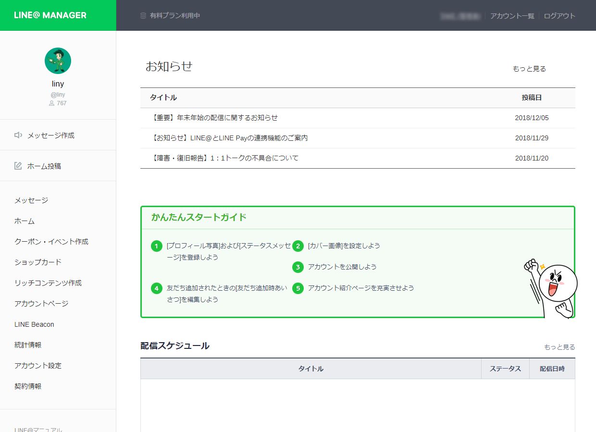Click the 投稿日 column header
The width and height of the screenshot is (596, 432).
point(532,98)
